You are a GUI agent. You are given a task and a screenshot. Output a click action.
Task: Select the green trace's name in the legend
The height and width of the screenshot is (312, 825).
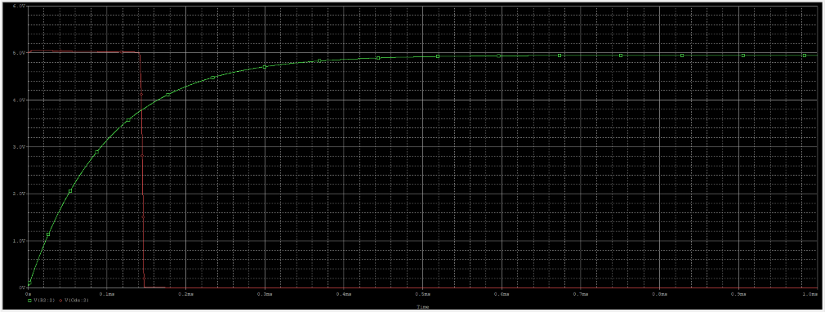coord(44,301)
